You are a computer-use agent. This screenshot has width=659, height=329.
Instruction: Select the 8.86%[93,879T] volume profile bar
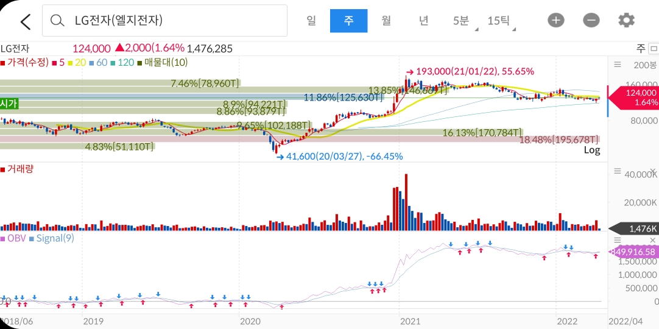point(143,111)
